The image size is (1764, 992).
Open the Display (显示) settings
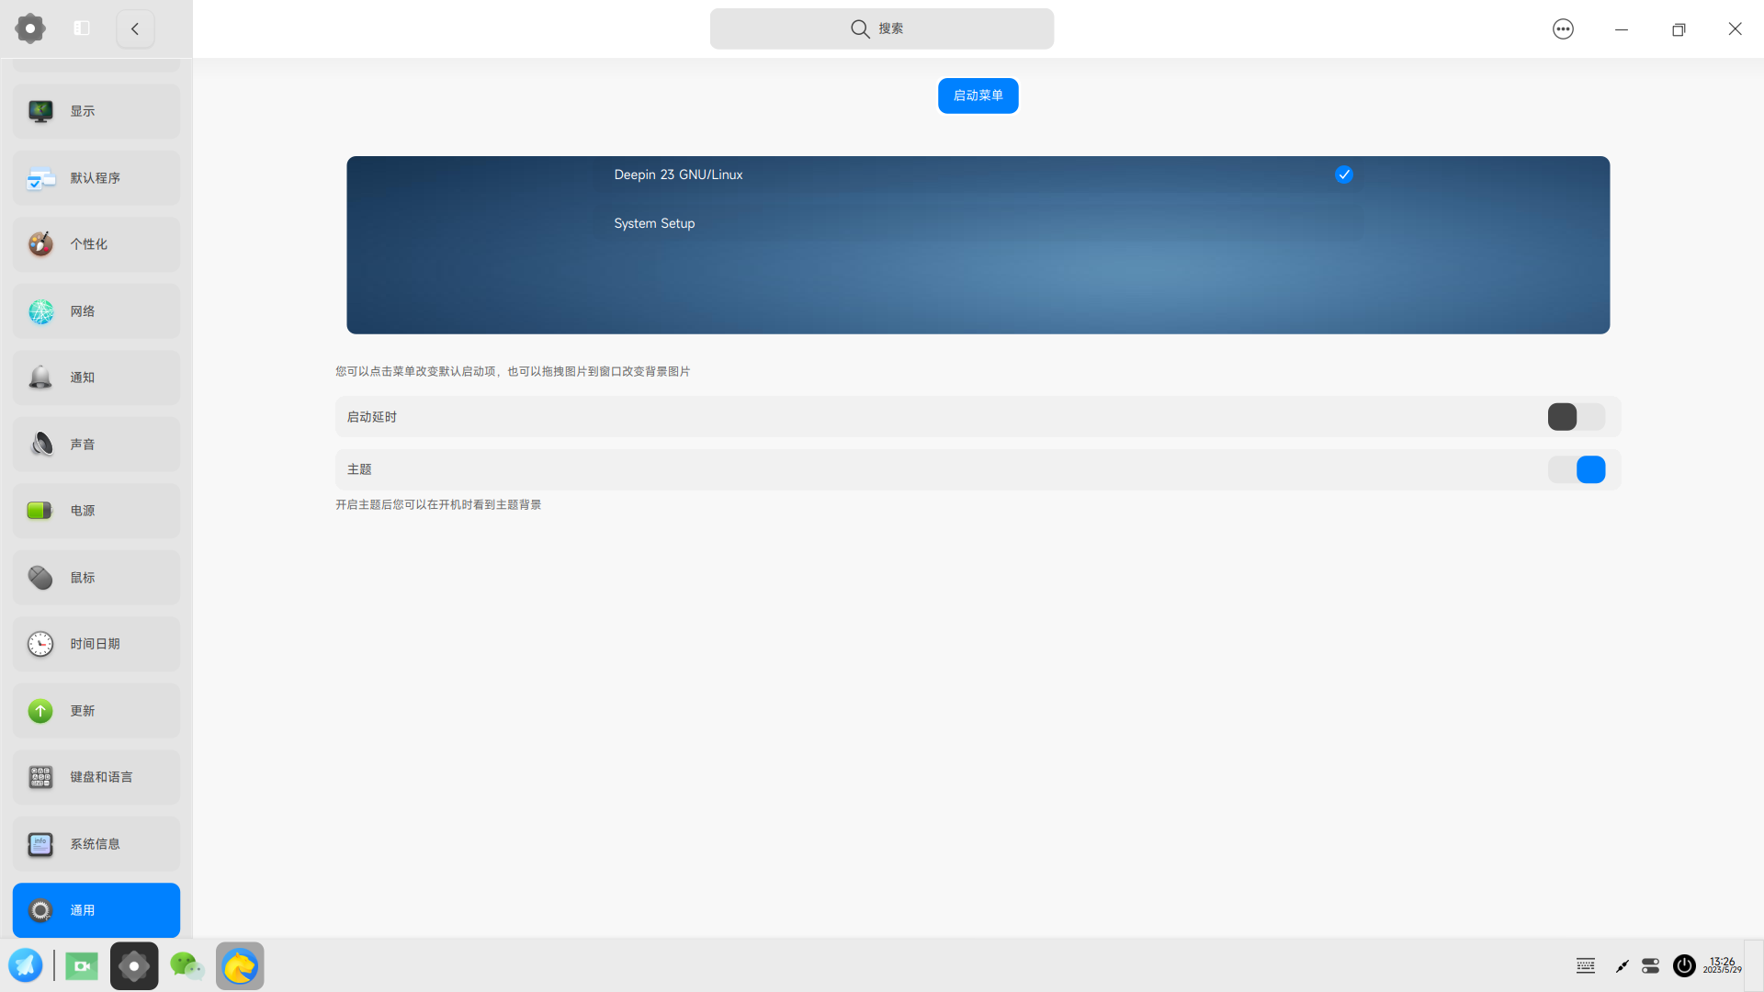(96, 111)
